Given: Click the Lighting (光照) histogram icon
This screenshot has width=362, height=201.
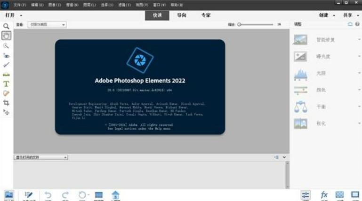Looking at the screenshot, I should tap(300, 74).
